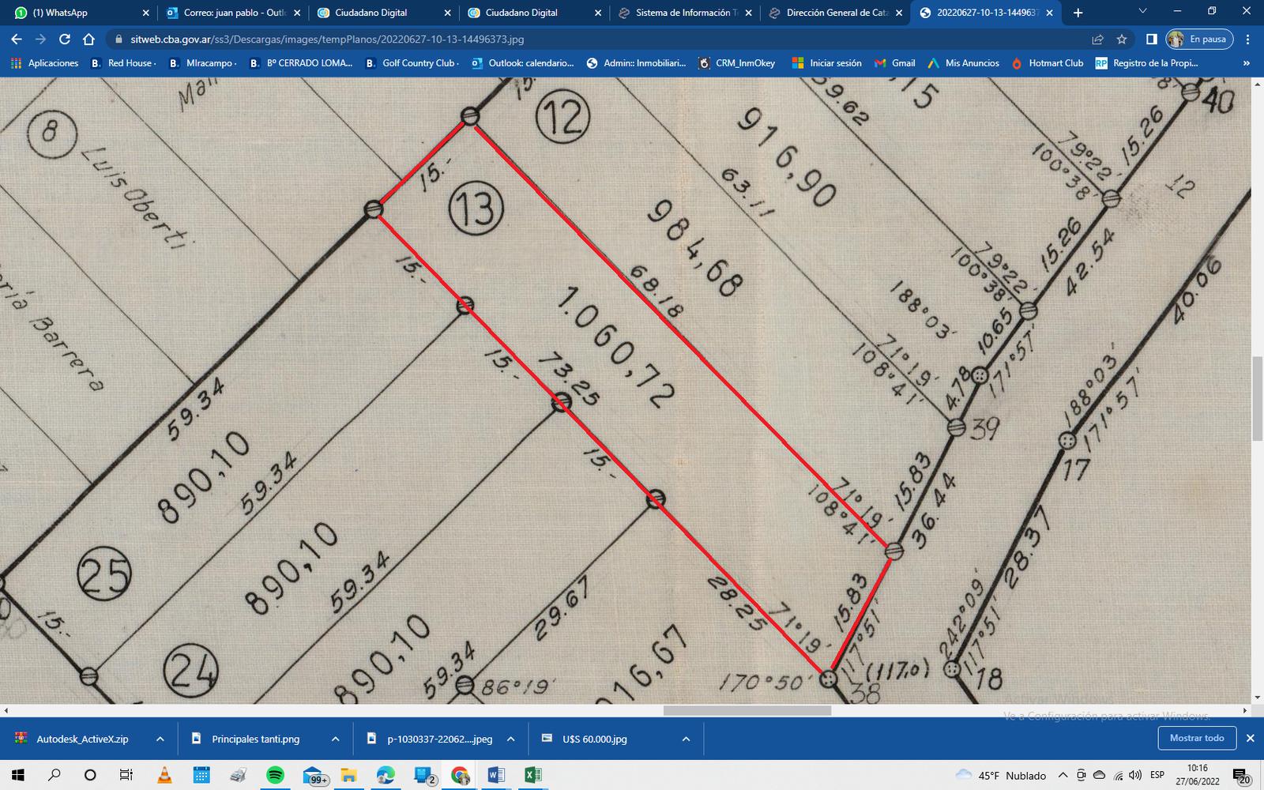Open Excel from the taskbar
The image size is (1264, 790).
532,775
